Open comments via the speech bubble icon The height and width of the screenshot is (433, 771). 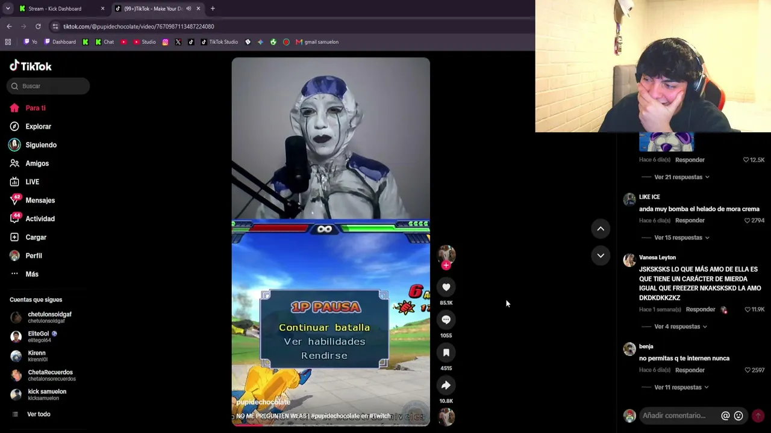coord(446,320)
